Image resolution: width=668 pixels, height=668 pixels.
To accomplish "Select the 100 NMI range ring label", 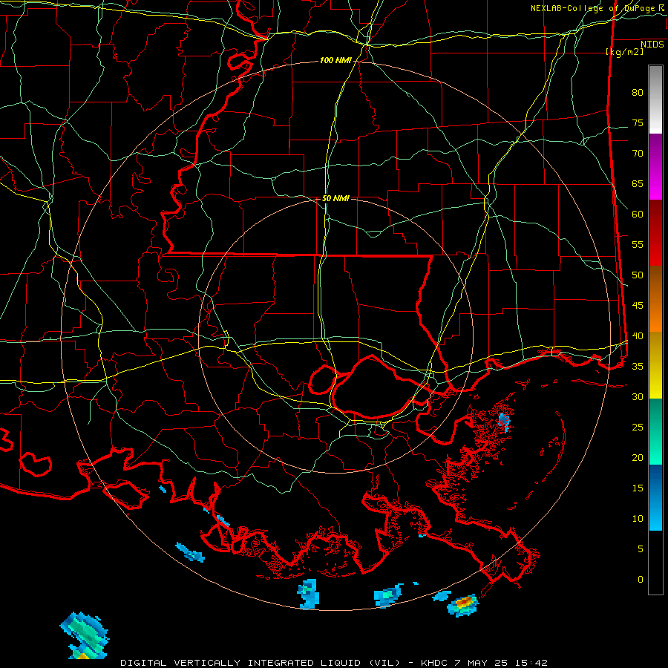I will point(335,61).
